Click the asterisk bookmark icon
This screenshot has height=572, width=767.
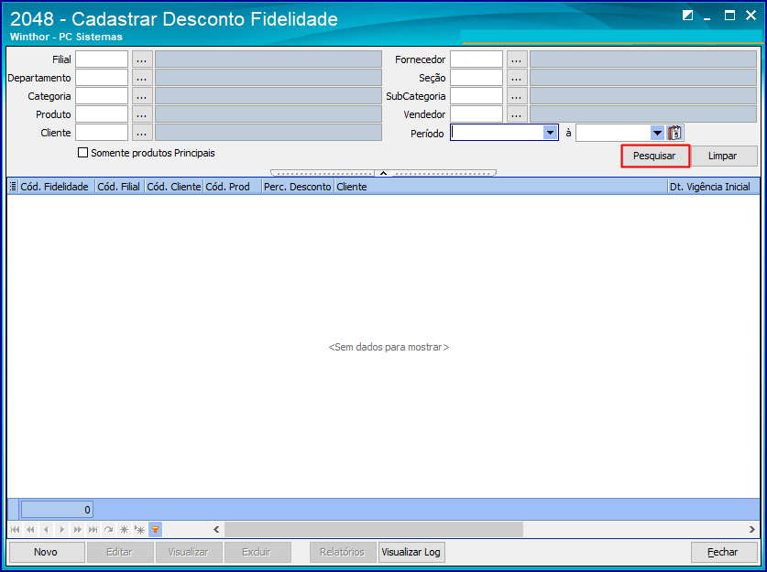click(125, 530)
